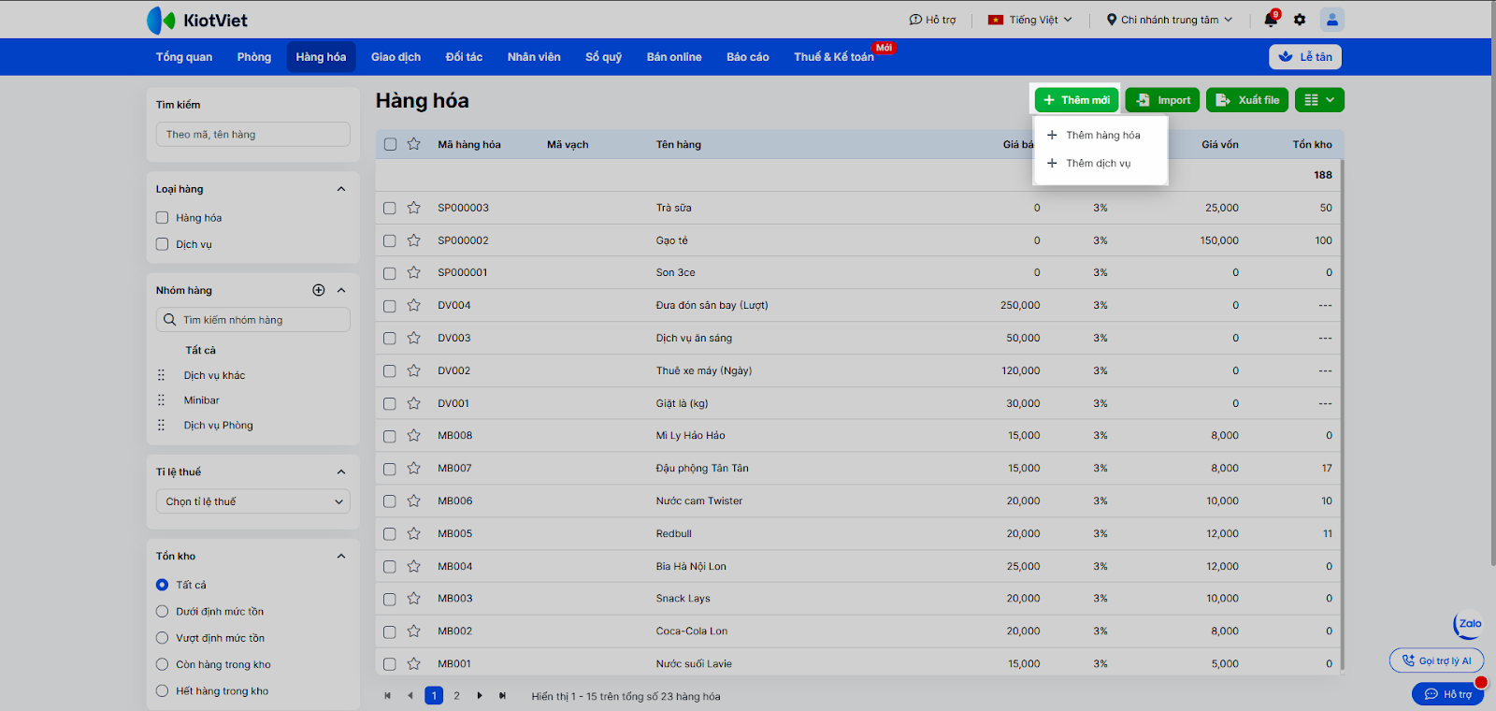Go to the previous page arrow

click(x=410, y=696)
